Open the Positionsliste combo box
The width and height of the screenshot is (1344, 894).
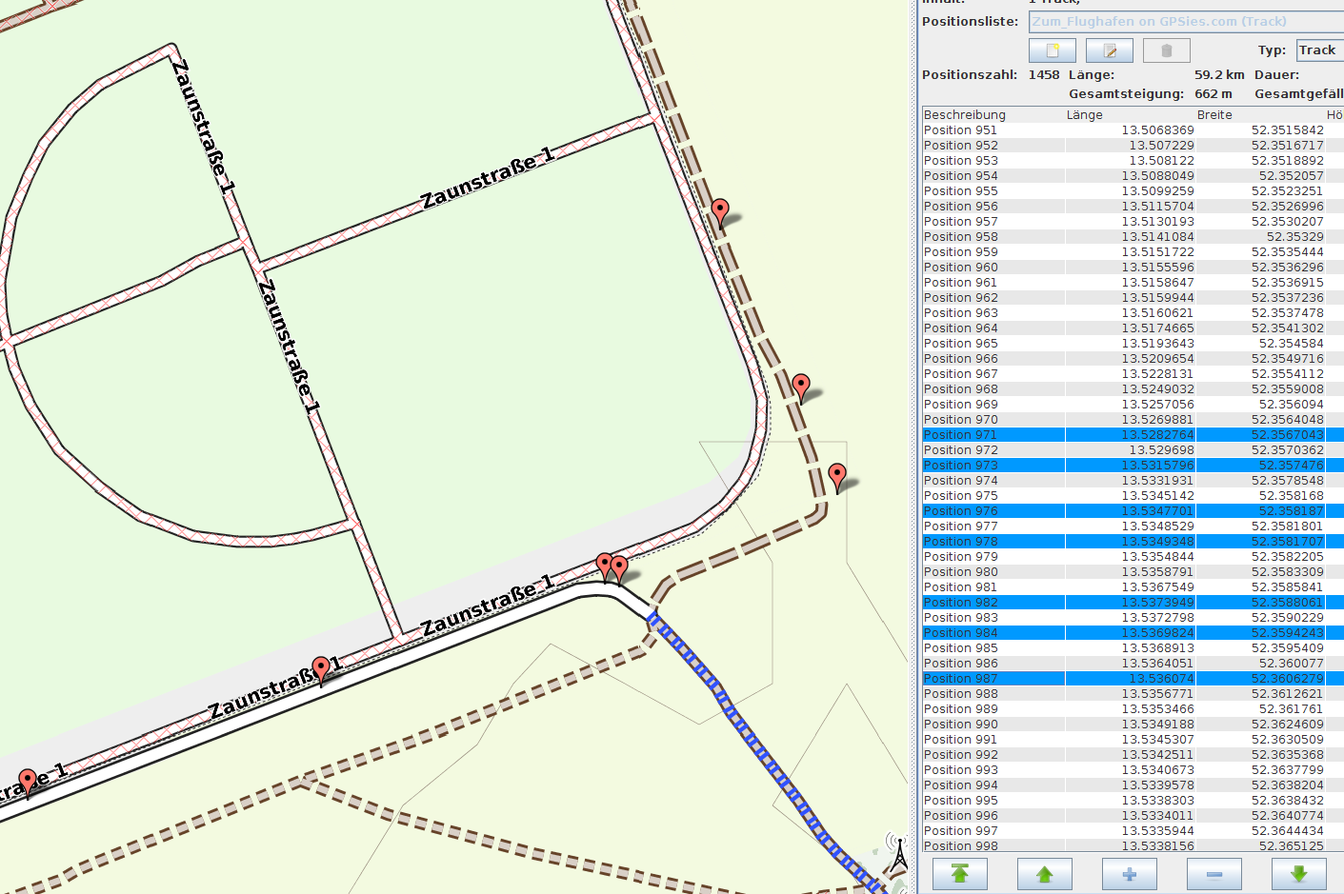(x=1187, y=21)
